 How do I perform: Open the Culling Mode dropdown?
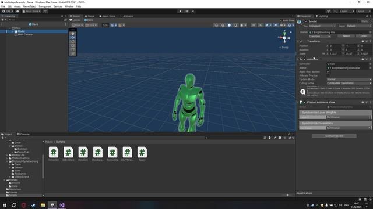click(349, 84)
